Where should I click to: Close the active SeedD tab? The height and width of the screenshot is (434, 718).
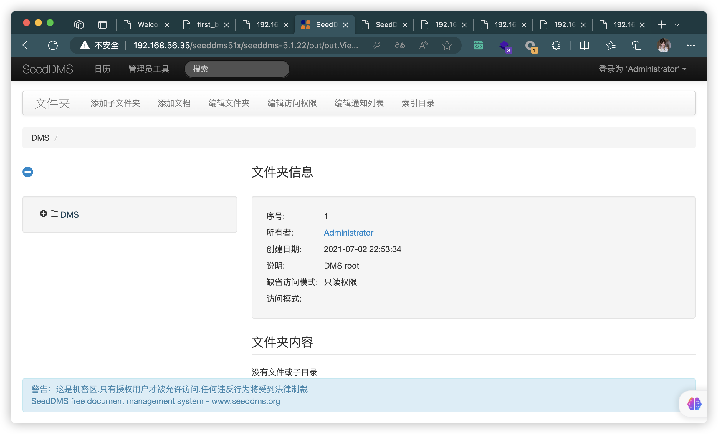345,25
